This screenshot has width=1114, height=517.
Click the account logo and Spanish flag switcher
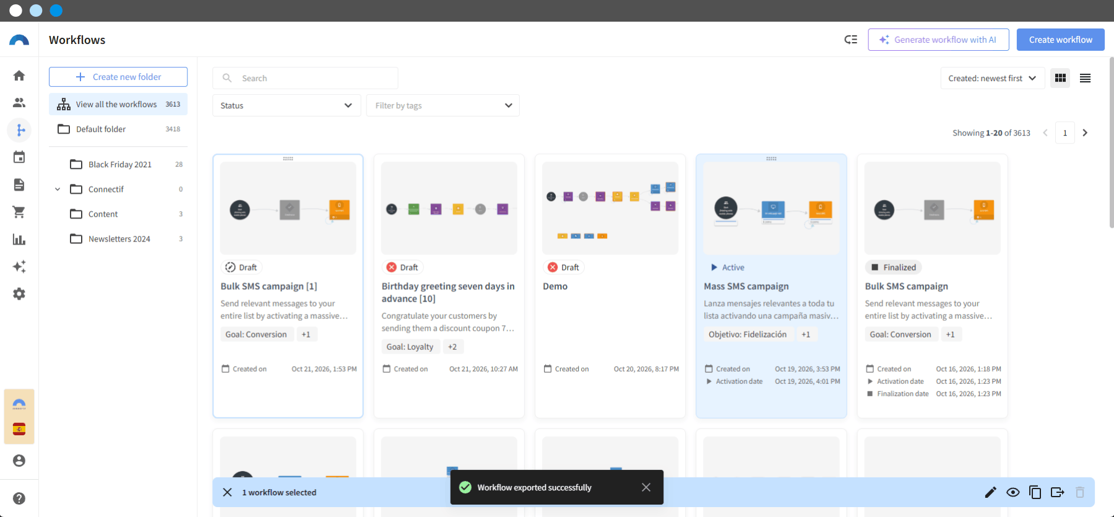(19, 417)
